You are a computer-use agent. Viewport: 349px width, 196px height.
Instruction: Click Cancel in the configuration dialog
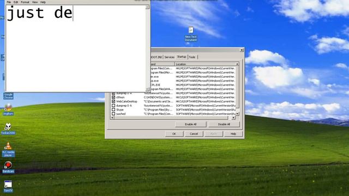click(194, 134)
